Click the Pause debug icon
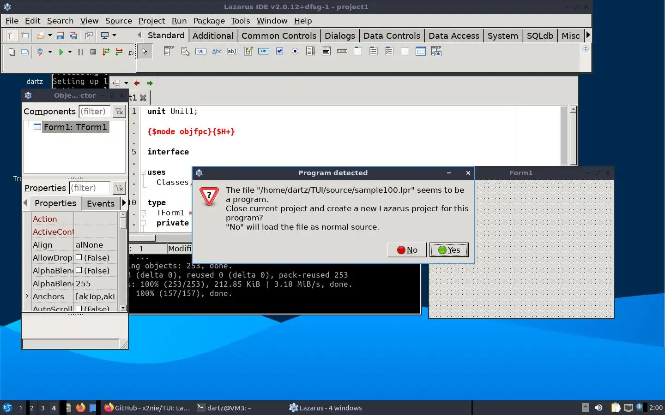Image resolution: width=665 pixels, height=415 pixels. click(80, 52)
